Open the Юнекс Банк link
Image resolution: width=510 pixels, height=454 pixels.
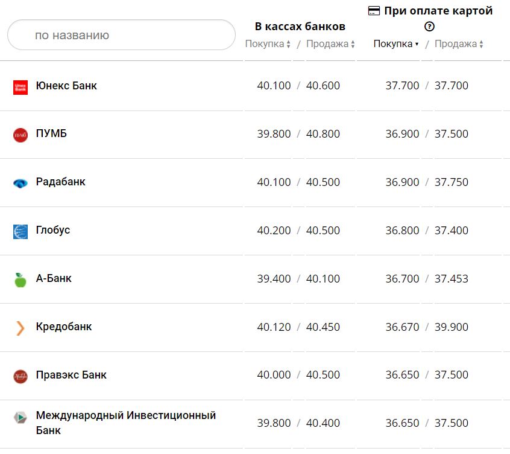66,86
